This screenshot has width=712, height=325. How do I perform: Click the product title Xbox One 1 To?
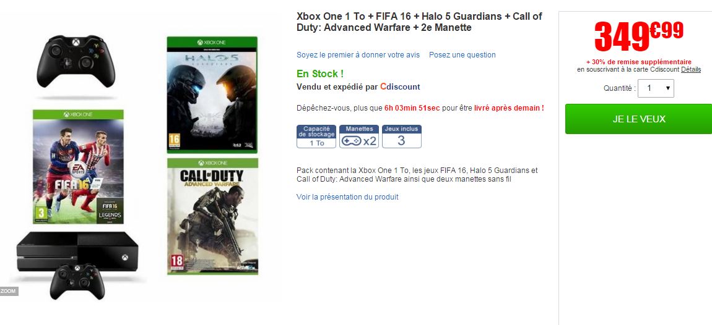click(419, 22)
